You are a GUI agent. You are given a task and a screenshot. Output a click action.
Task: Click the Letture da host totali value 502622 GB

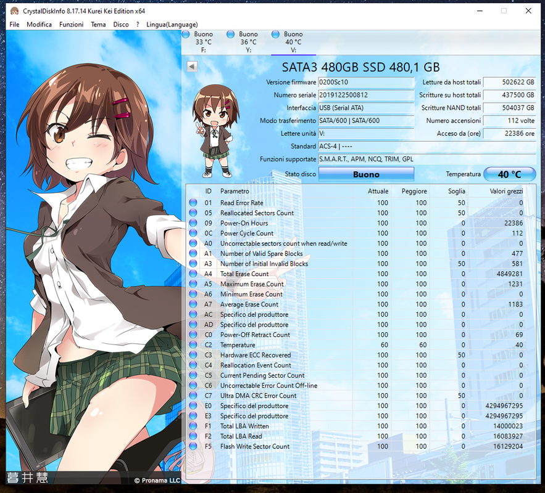pyautogui.click(x=510, y=82)
